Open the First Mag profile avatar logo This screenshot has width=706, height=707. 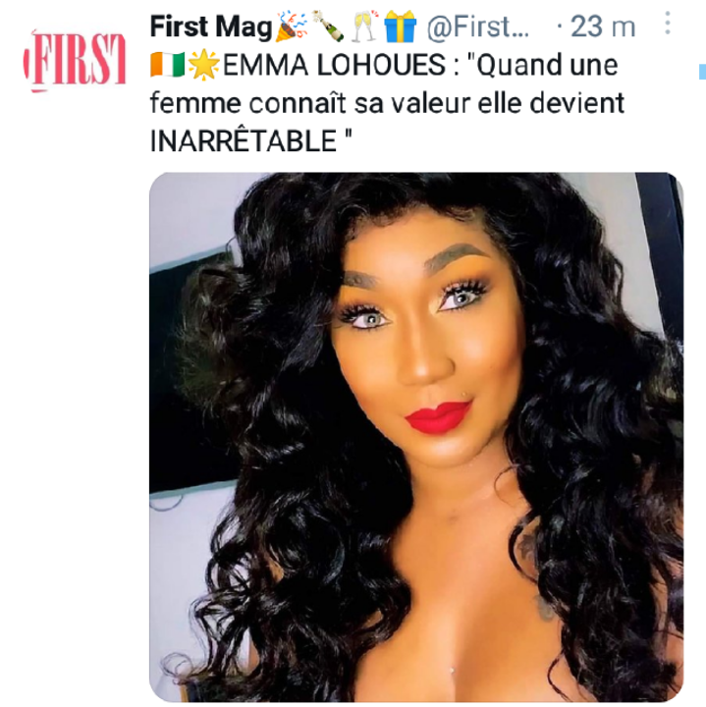click(75, 61)
